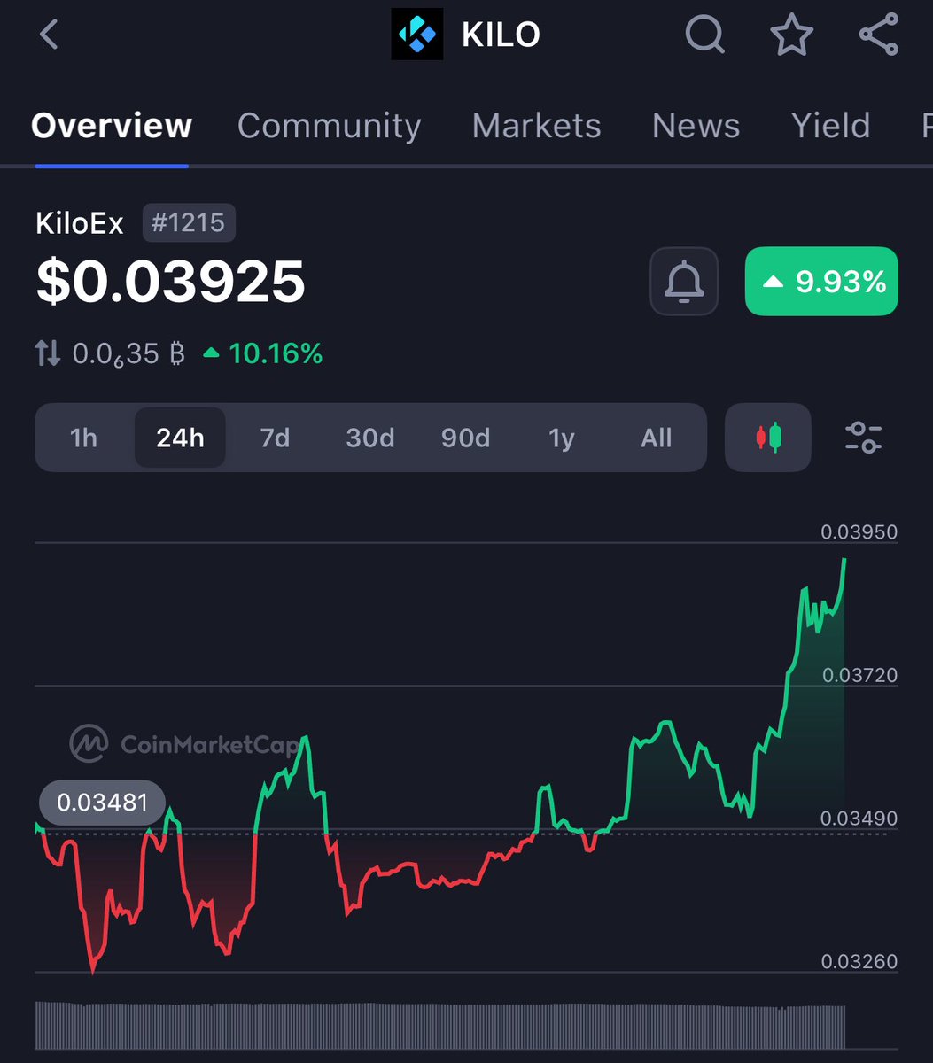This screenshot has height=1063, width=933.
Task: Tap the 0.03260 axis label
Action: [x=859, y=961]
